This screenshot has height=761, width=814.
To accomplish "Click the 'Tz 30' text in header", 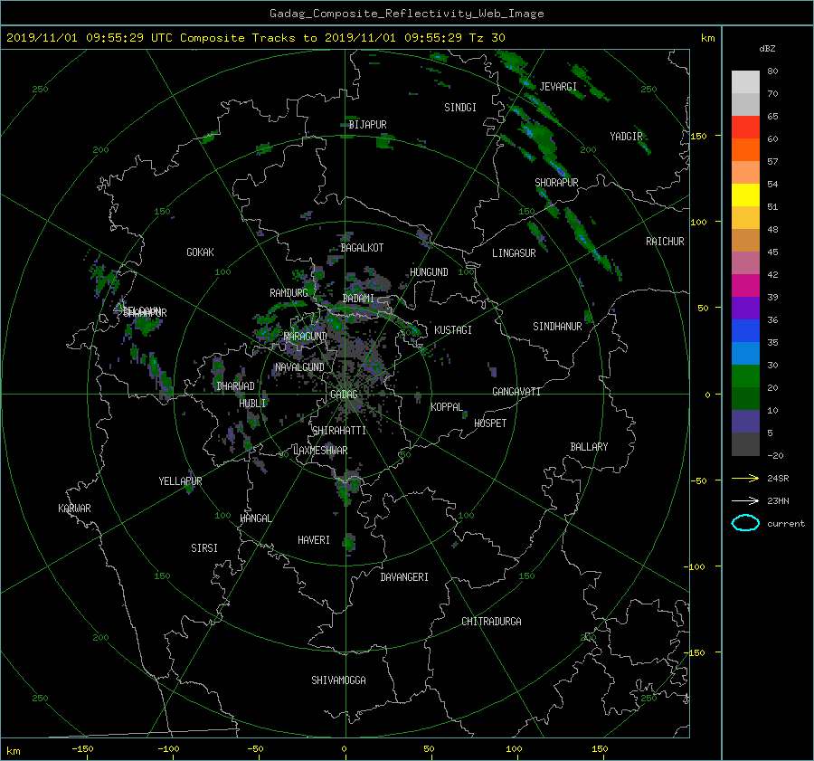I will pyautogui.click(x=487, y=38).
